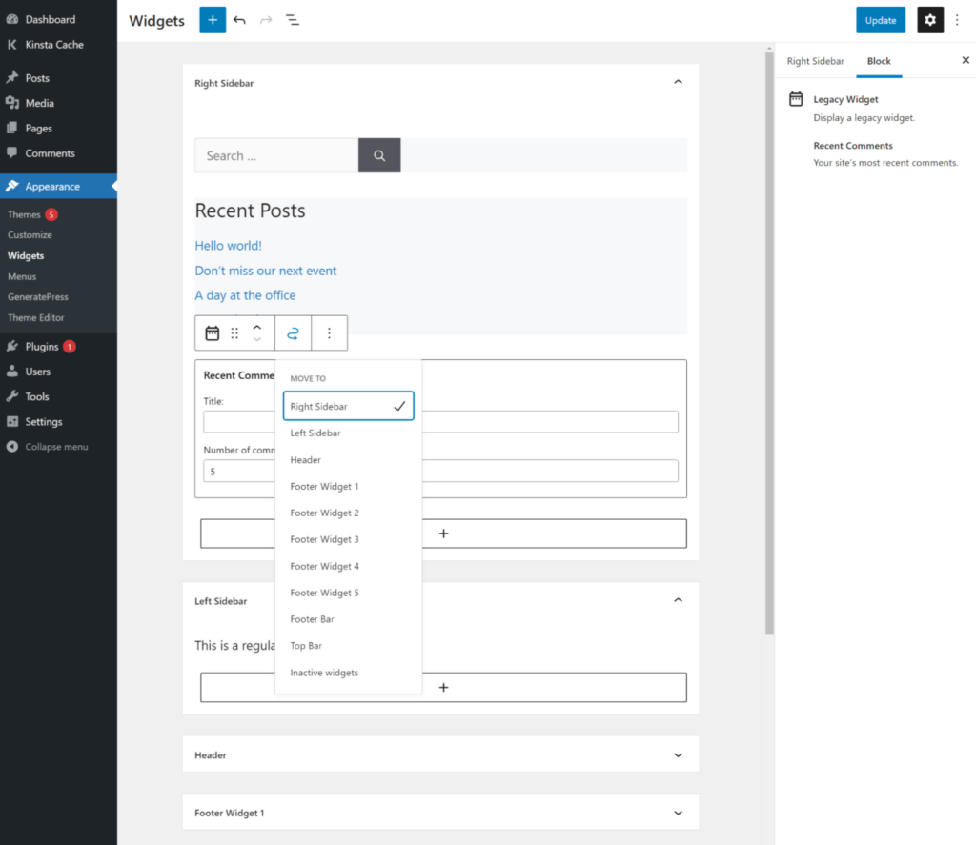Expand the Footer Widget 1 section
The height and width of the screenshot is (845, 976).
pos(678,812)
